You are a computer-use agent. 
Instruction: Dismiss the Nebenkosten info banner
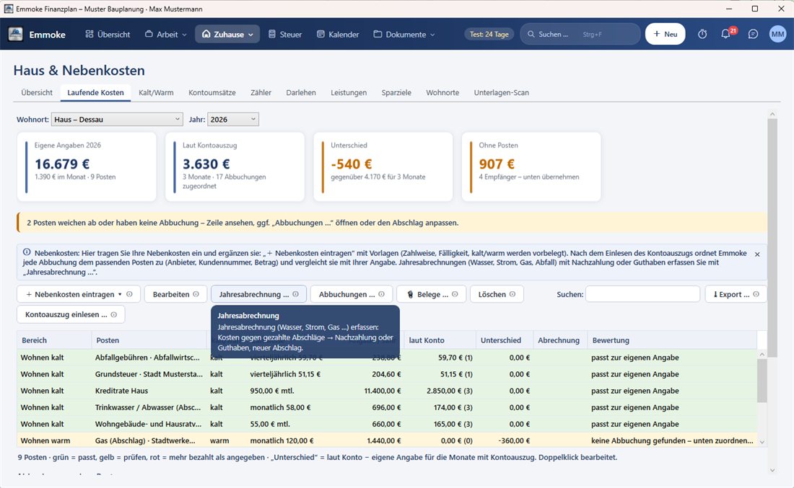point(757,254)
